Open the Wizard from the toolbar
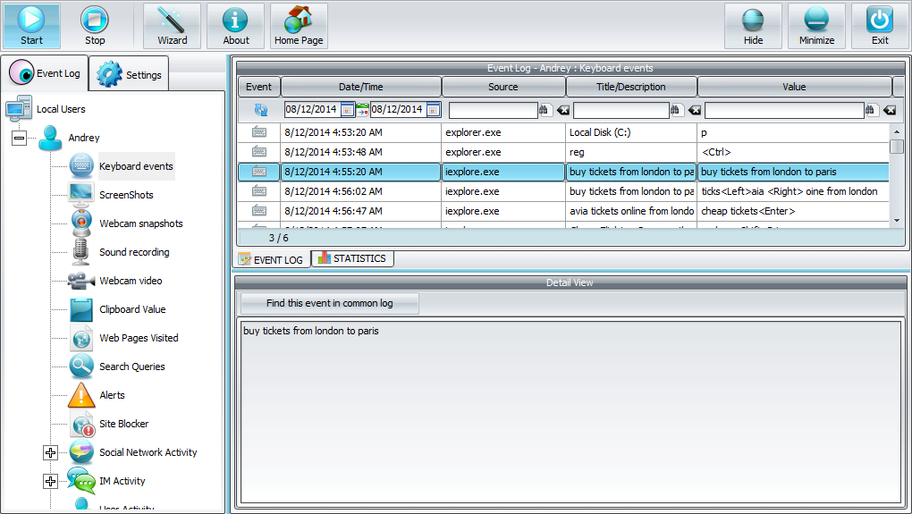Image resolution: width=912 pixels, height=514 pixels. (173, 26)
